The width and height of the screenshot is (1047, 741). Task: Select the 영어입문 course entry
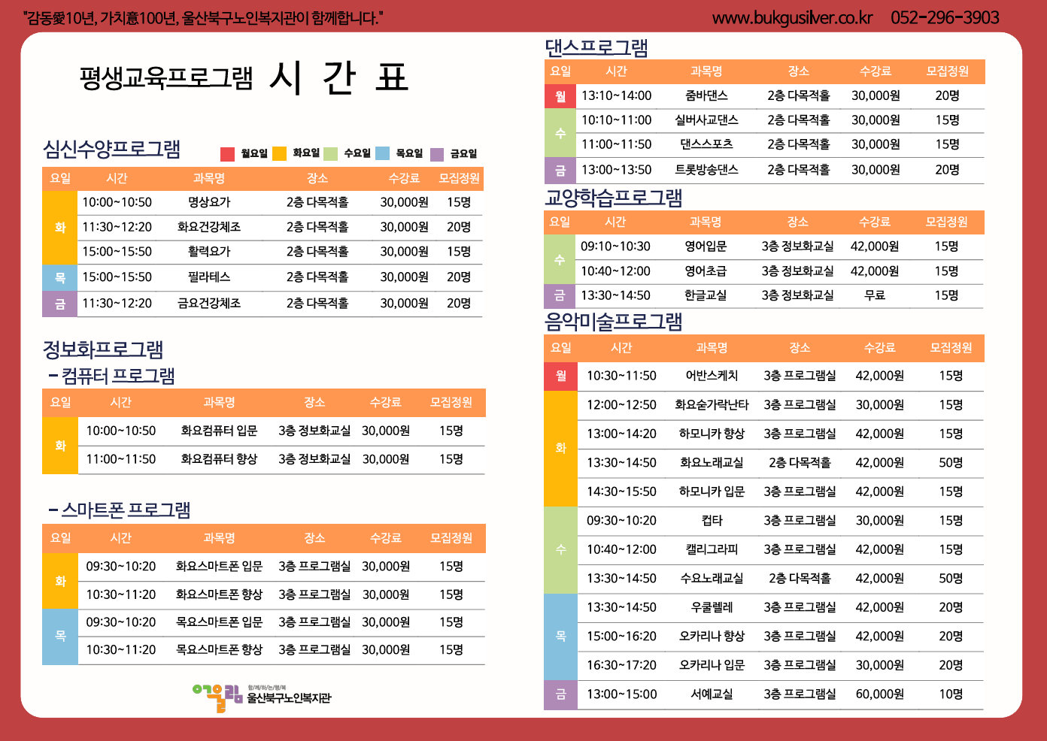click(781, 246)
